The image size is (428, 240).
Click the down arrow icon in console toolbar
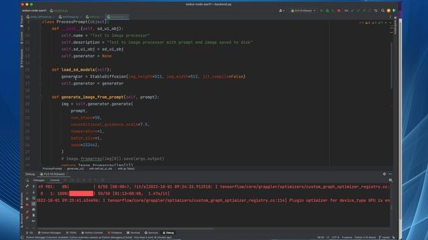33,193
